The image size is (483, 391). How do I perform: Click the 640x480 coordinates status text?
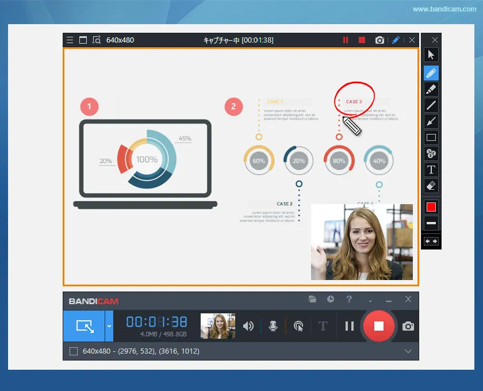tap(141, 351)
